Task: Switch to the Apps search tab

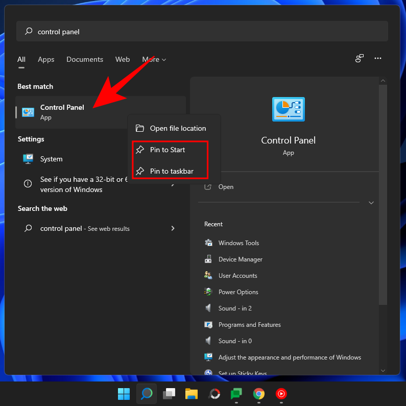Action: pos(46,60)
